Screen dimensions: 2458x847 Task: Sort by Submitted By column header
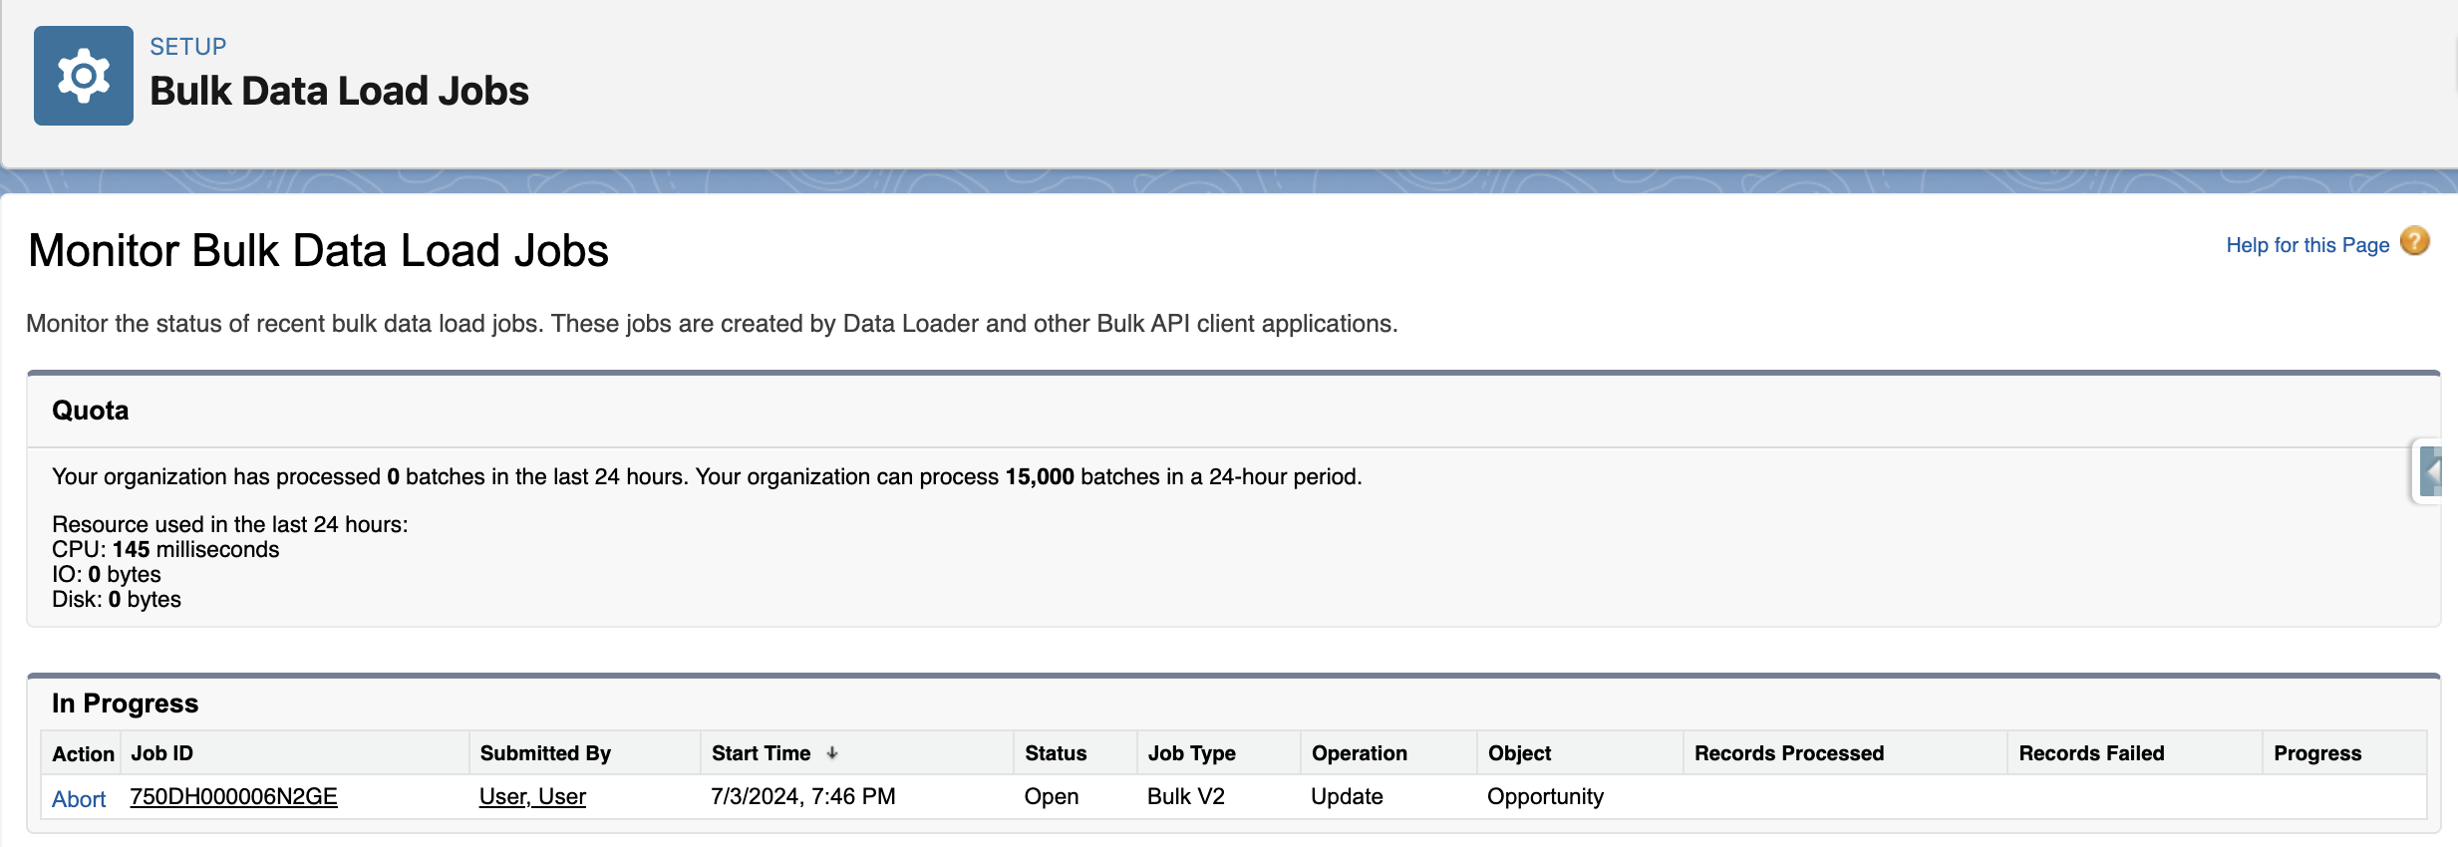click(545, 753)
